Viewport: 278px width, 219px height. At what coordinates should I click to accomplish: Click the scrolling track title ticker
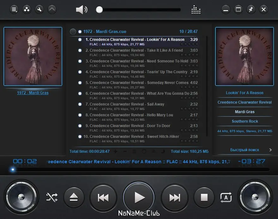(x=138, y=162)
